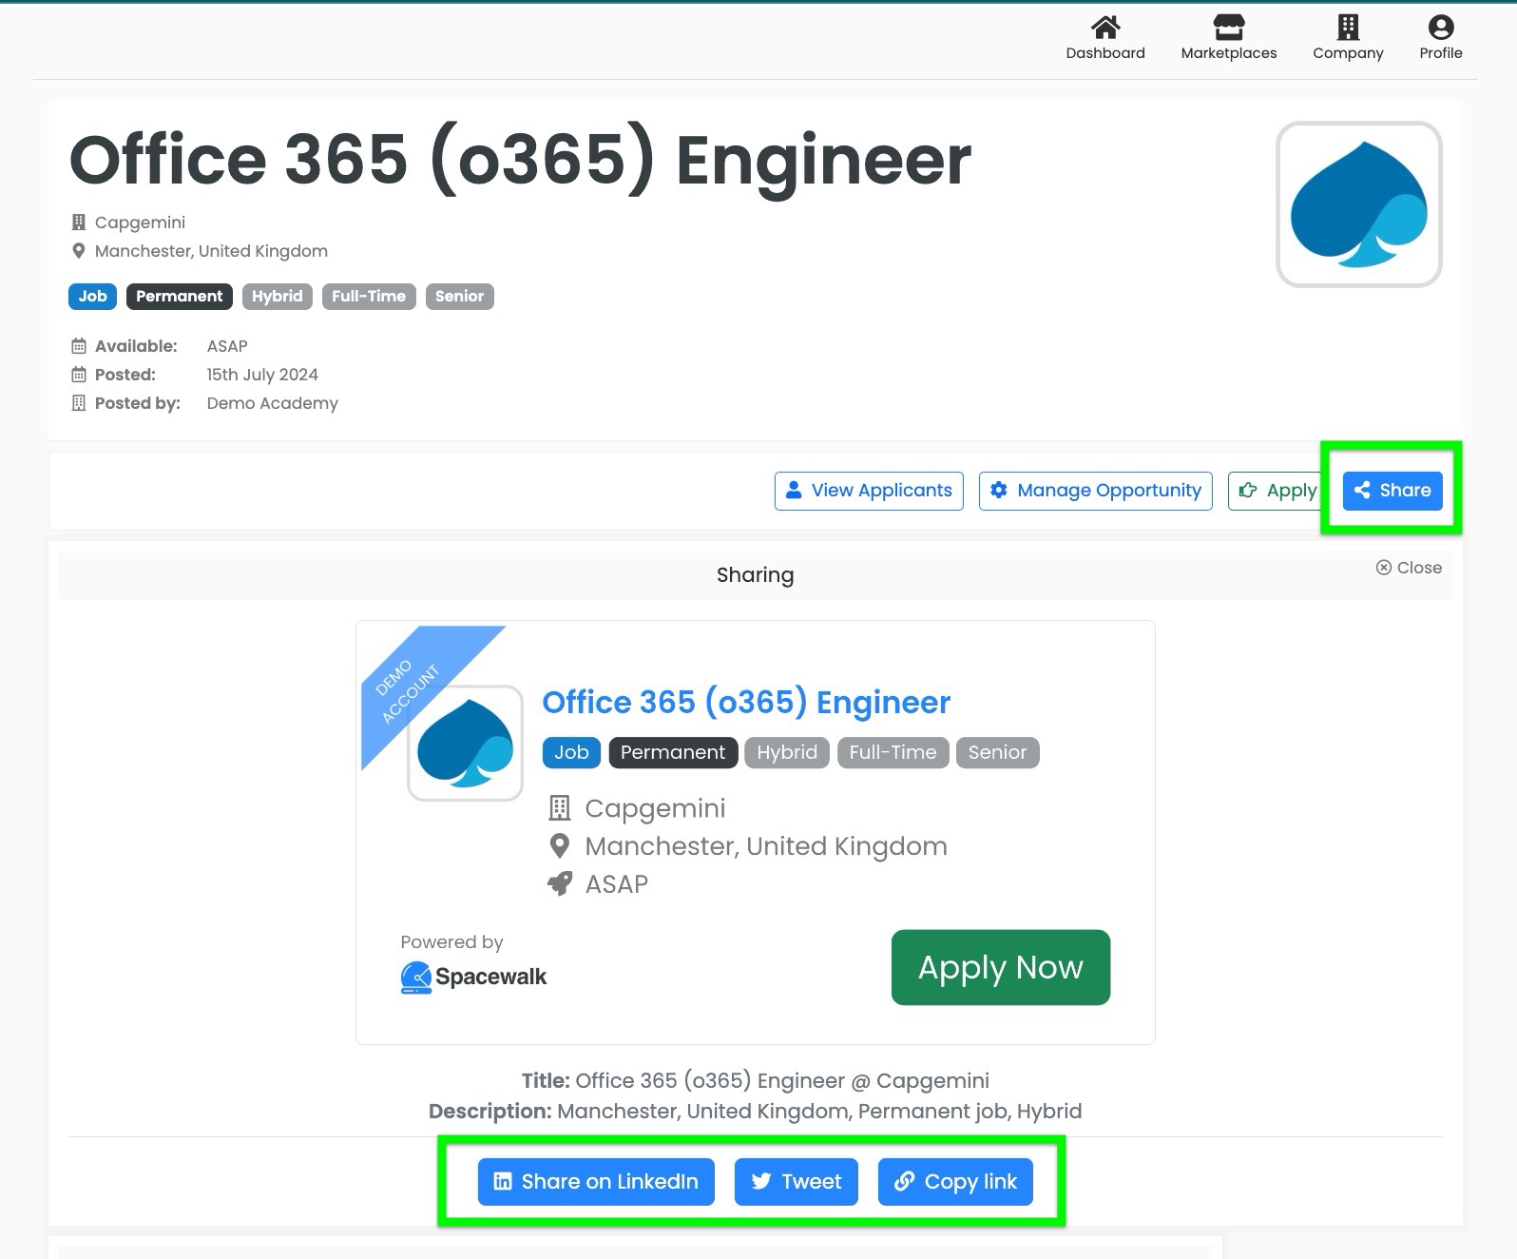Click the Powered by label

tap(451, 941)
